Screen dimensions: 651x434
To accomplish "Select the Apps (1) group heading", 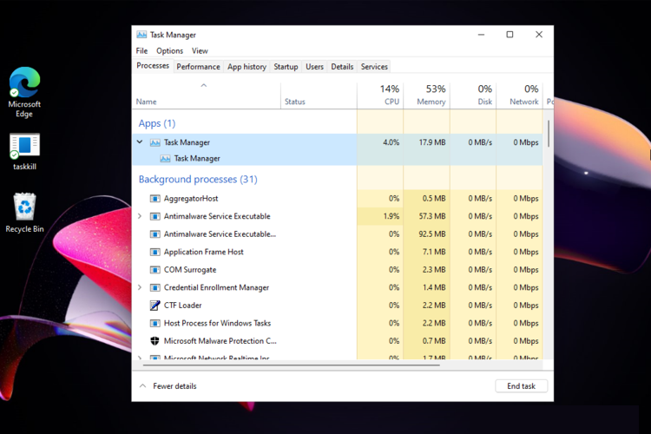I will tap(157, 123).
